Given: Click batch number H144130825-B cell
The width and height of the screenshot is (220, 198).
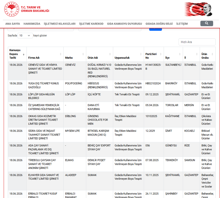Looking at the screenshot, I should 154,71.
